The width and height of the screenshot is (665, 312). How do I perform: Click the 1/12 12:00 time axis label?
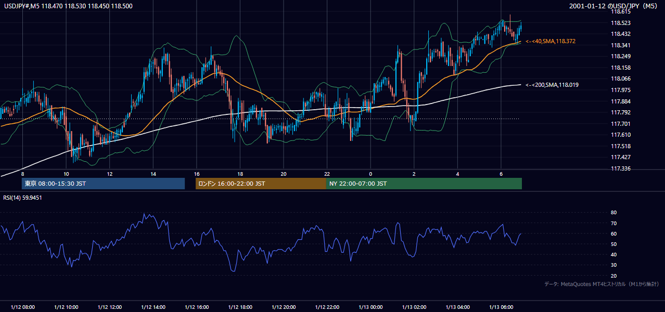click(110, 307)
